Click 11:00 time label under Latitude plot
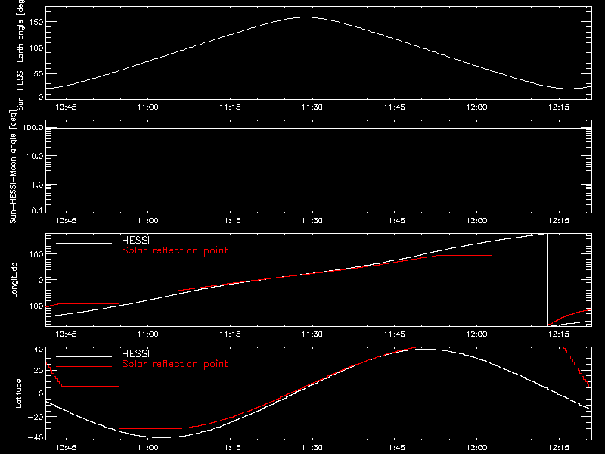This screenshot has width=605, height=454. (x=147, y=448)
